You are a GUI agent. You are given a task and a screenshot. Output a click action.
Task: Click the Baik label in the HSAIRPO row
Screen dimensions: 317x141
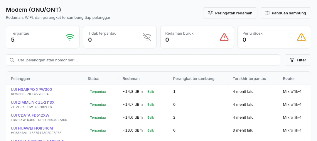point(151,92)
